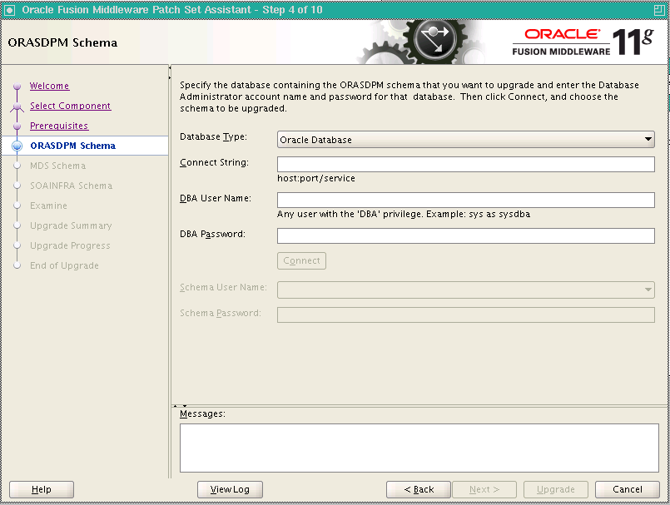The width and height of the screenshot is (670, 505).
Task: Click the Welcome step bullet marker
Action: tap(17, 87)
